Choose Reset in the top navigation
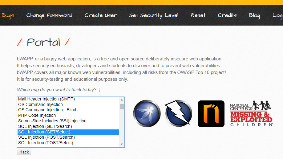Viewport: 283px width, 159px height. click(x=198, y=15)
